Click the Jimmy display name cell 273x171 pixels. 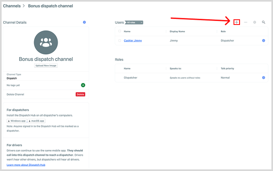pyautogui.click(x=174, y=41)
